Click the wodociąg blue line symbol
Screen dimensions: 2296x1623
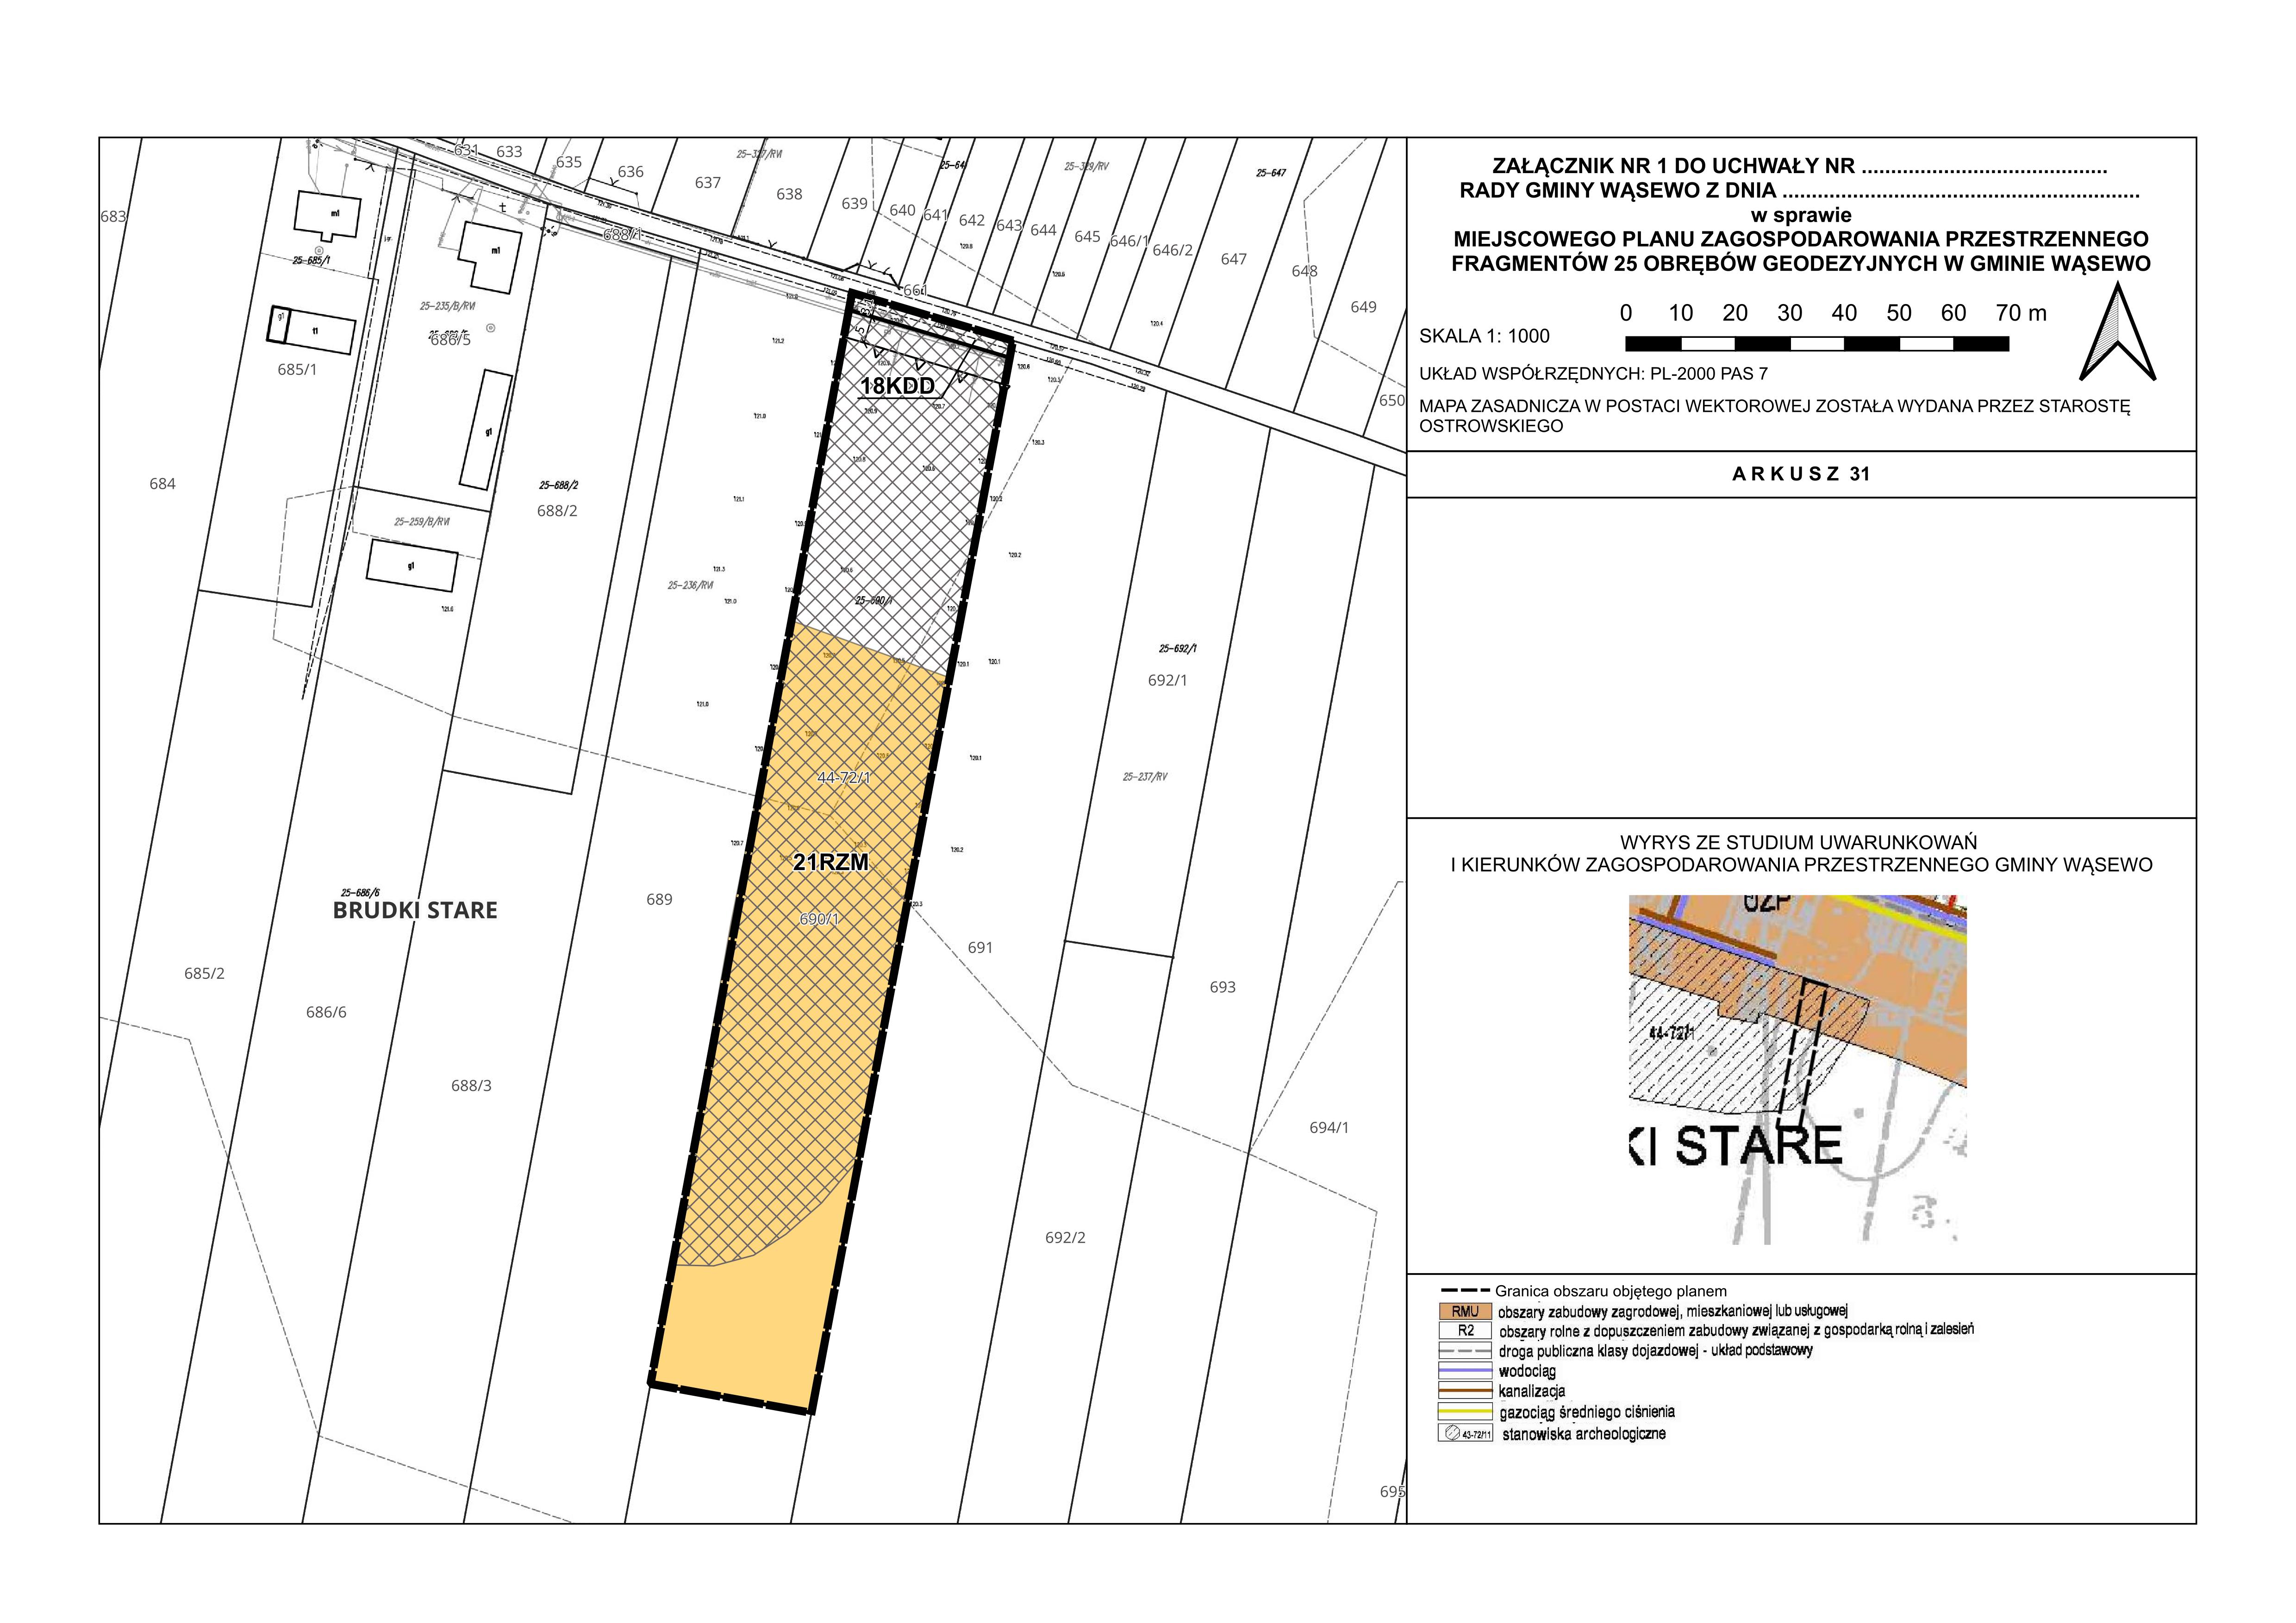(1465, 1371)
